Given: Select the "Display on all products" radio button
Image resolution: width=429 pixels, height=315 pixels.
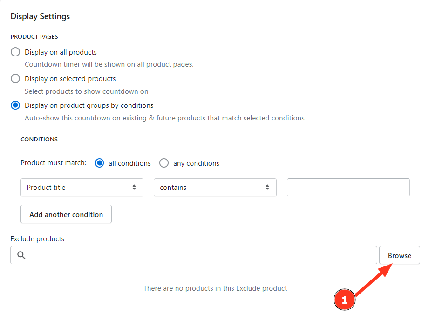Looking at the screenshot, I should 15,52.
